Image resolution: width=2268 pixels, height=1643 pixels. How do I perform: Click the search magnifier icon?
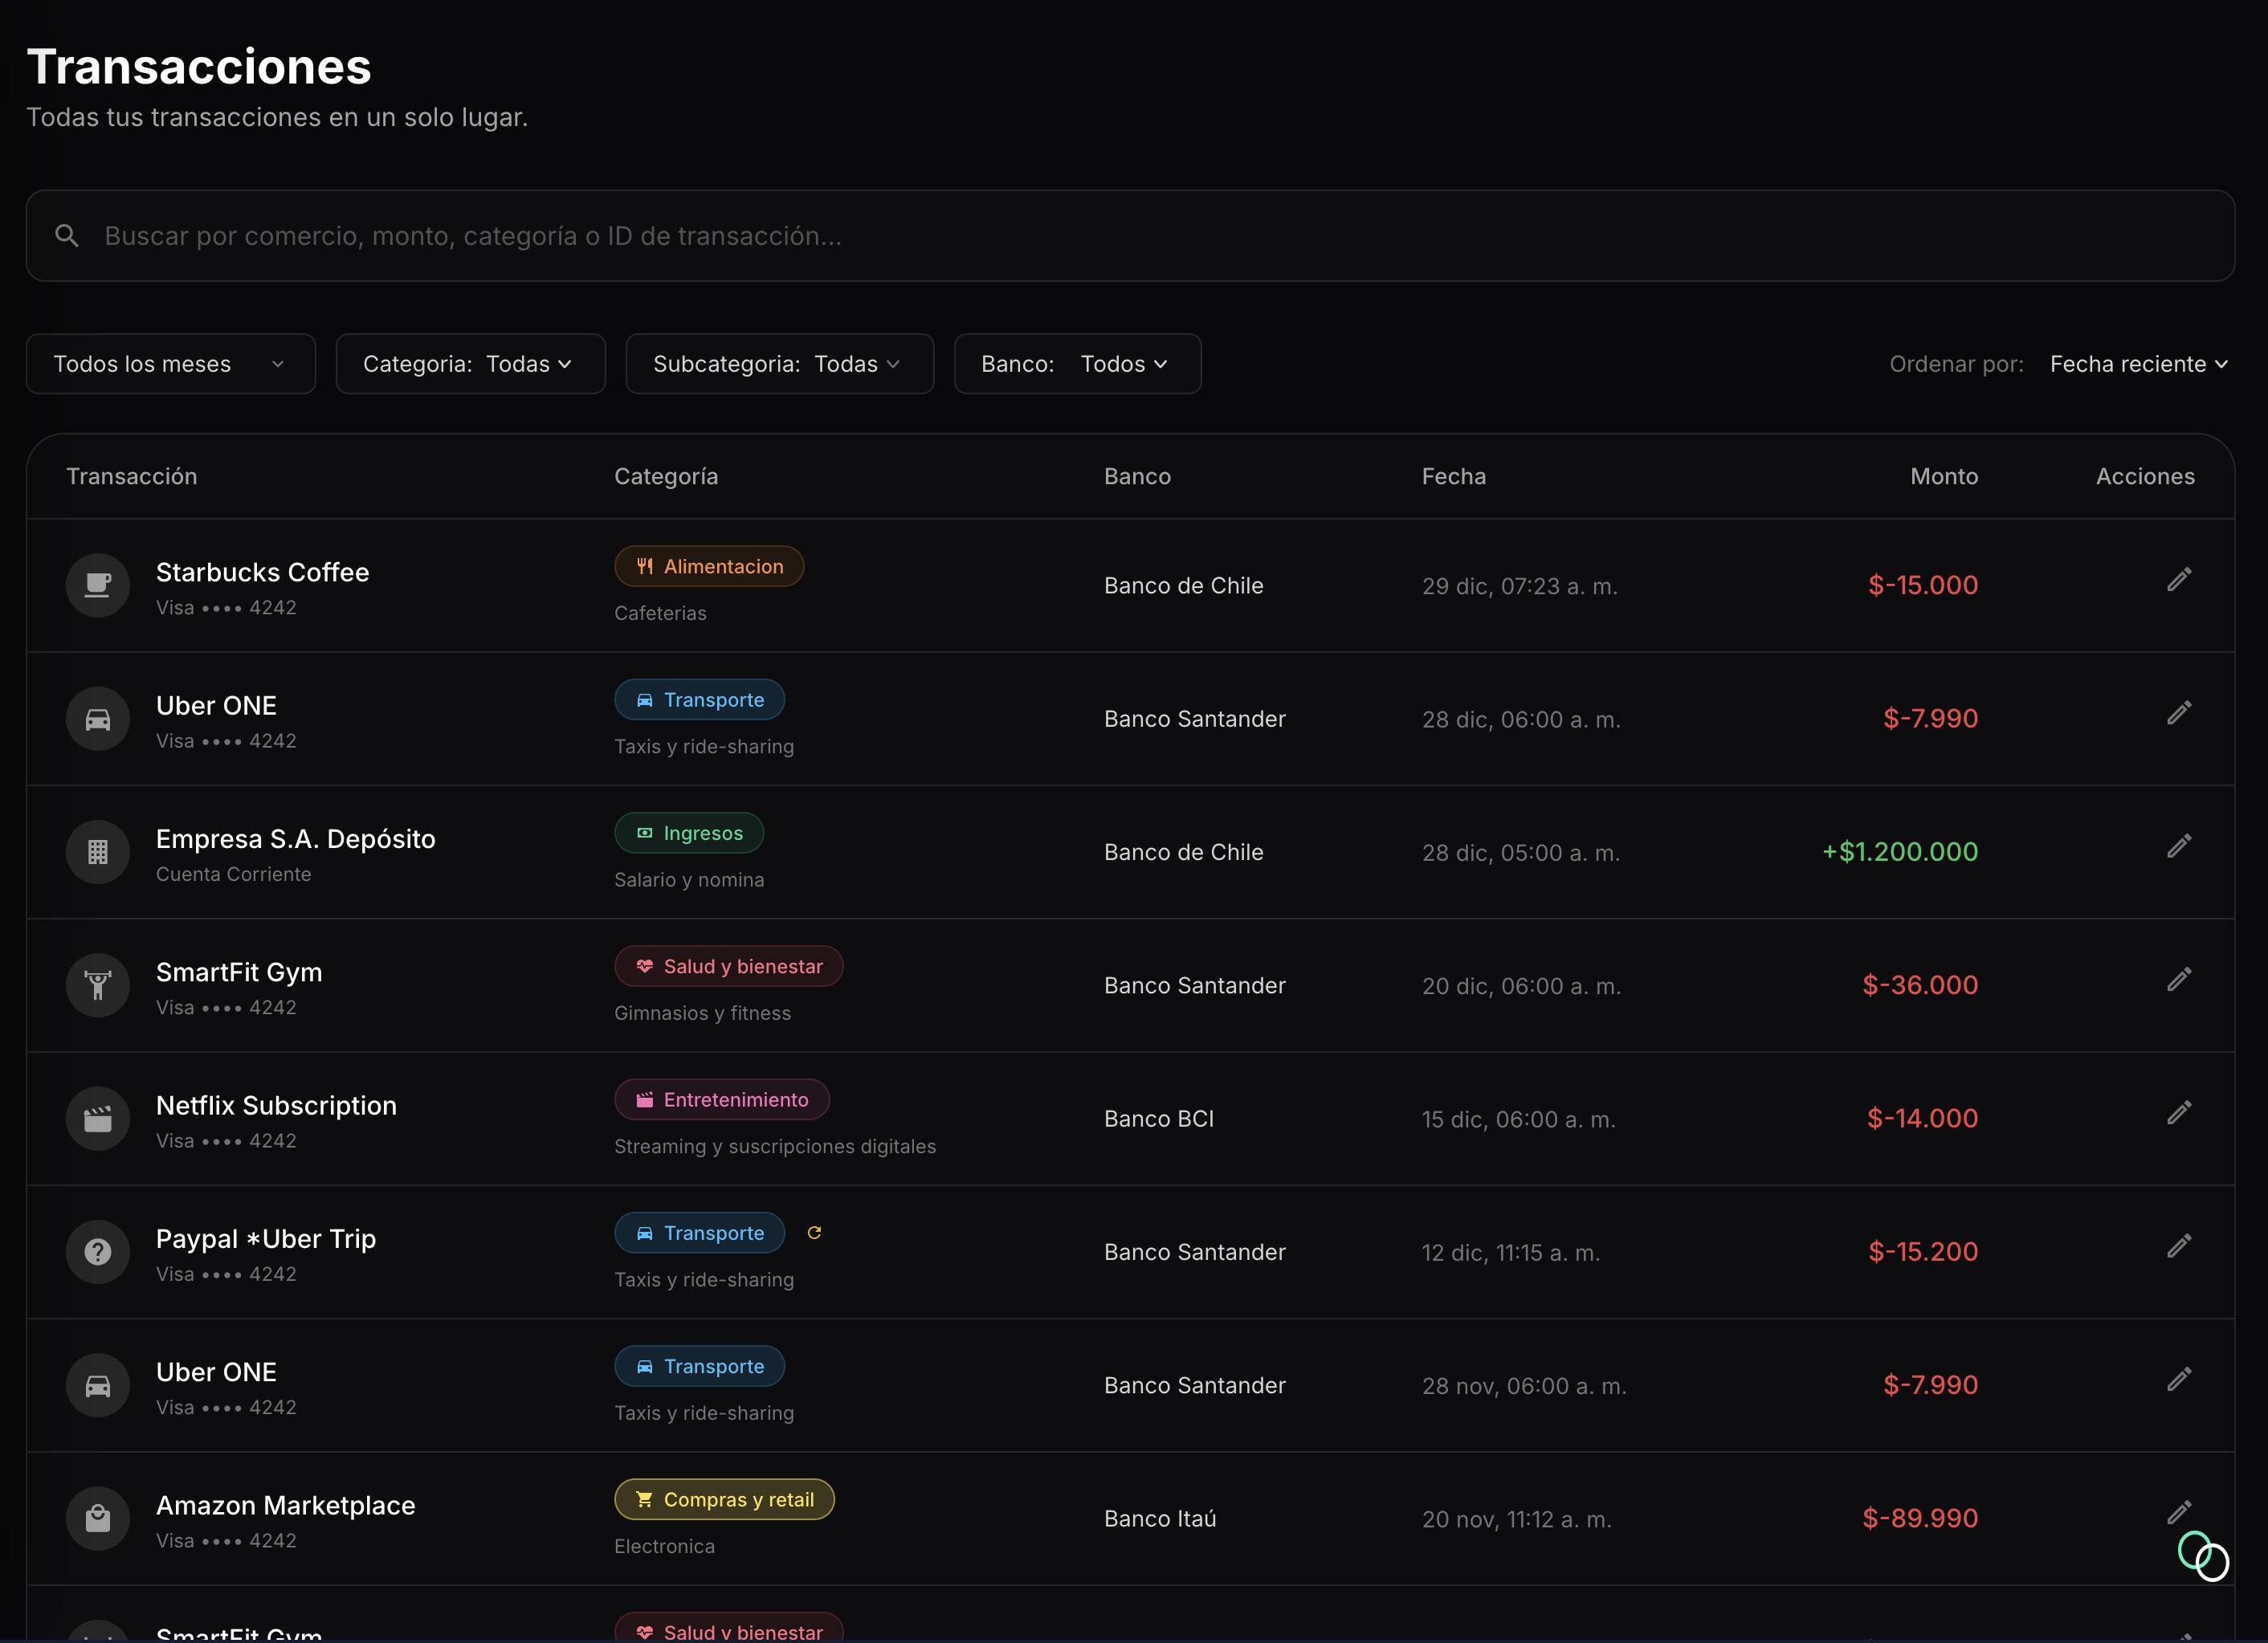pyautogui.click(x=67, y=236)
